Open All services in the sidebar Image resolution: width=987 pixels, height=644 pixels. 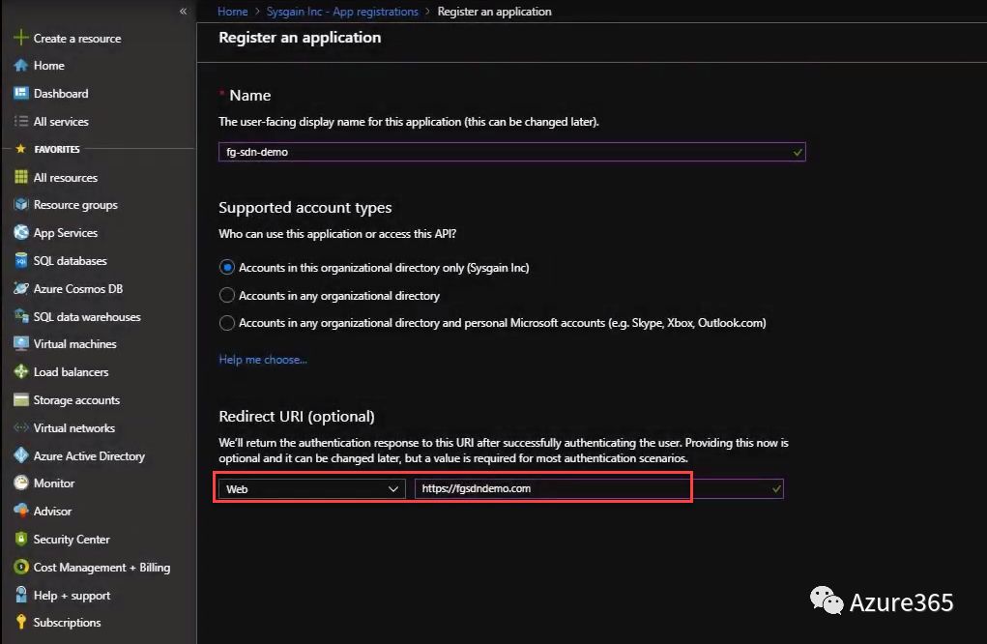coord(61,121)
